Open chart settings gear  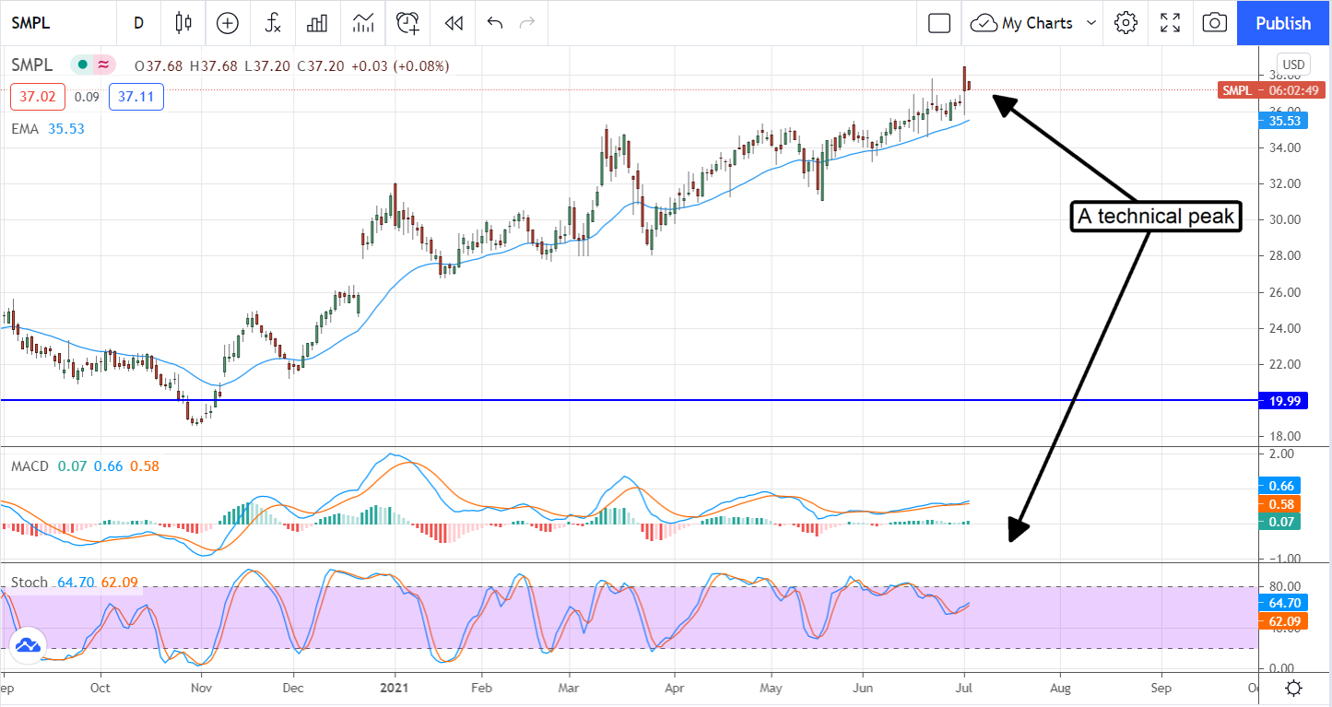tap(1125, 23)
